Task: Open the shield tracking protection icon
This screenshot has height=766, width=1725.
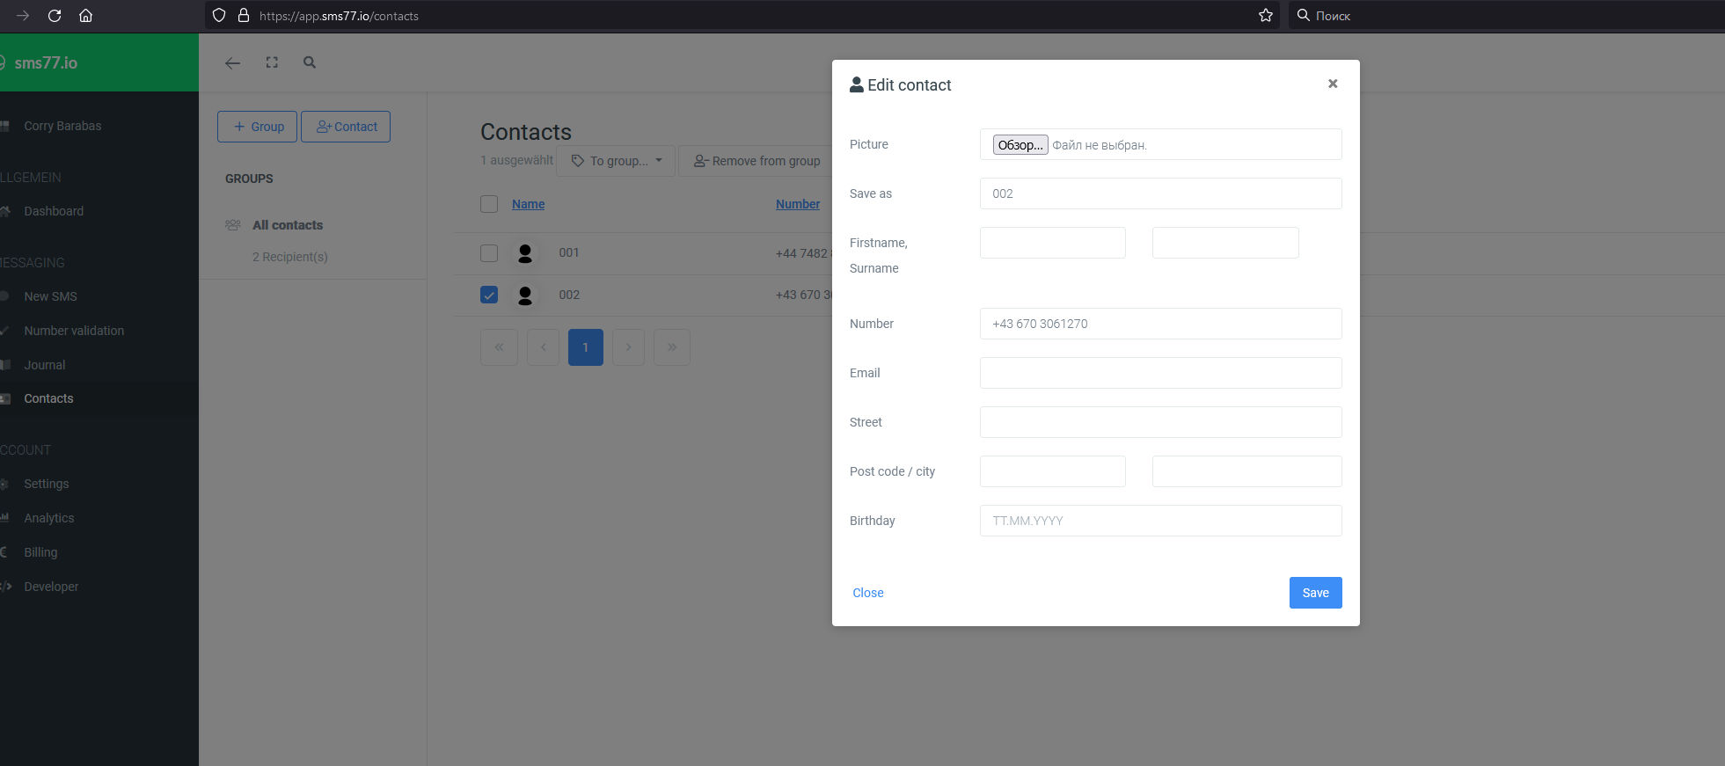Action: click(x=219, y=16)
